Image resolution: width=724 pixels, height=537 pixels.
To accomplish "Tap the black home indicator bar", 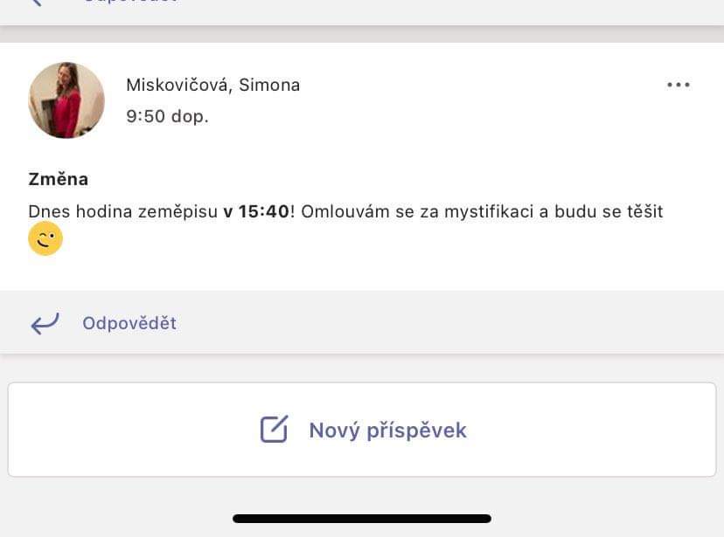I will (x=362, y=519).
